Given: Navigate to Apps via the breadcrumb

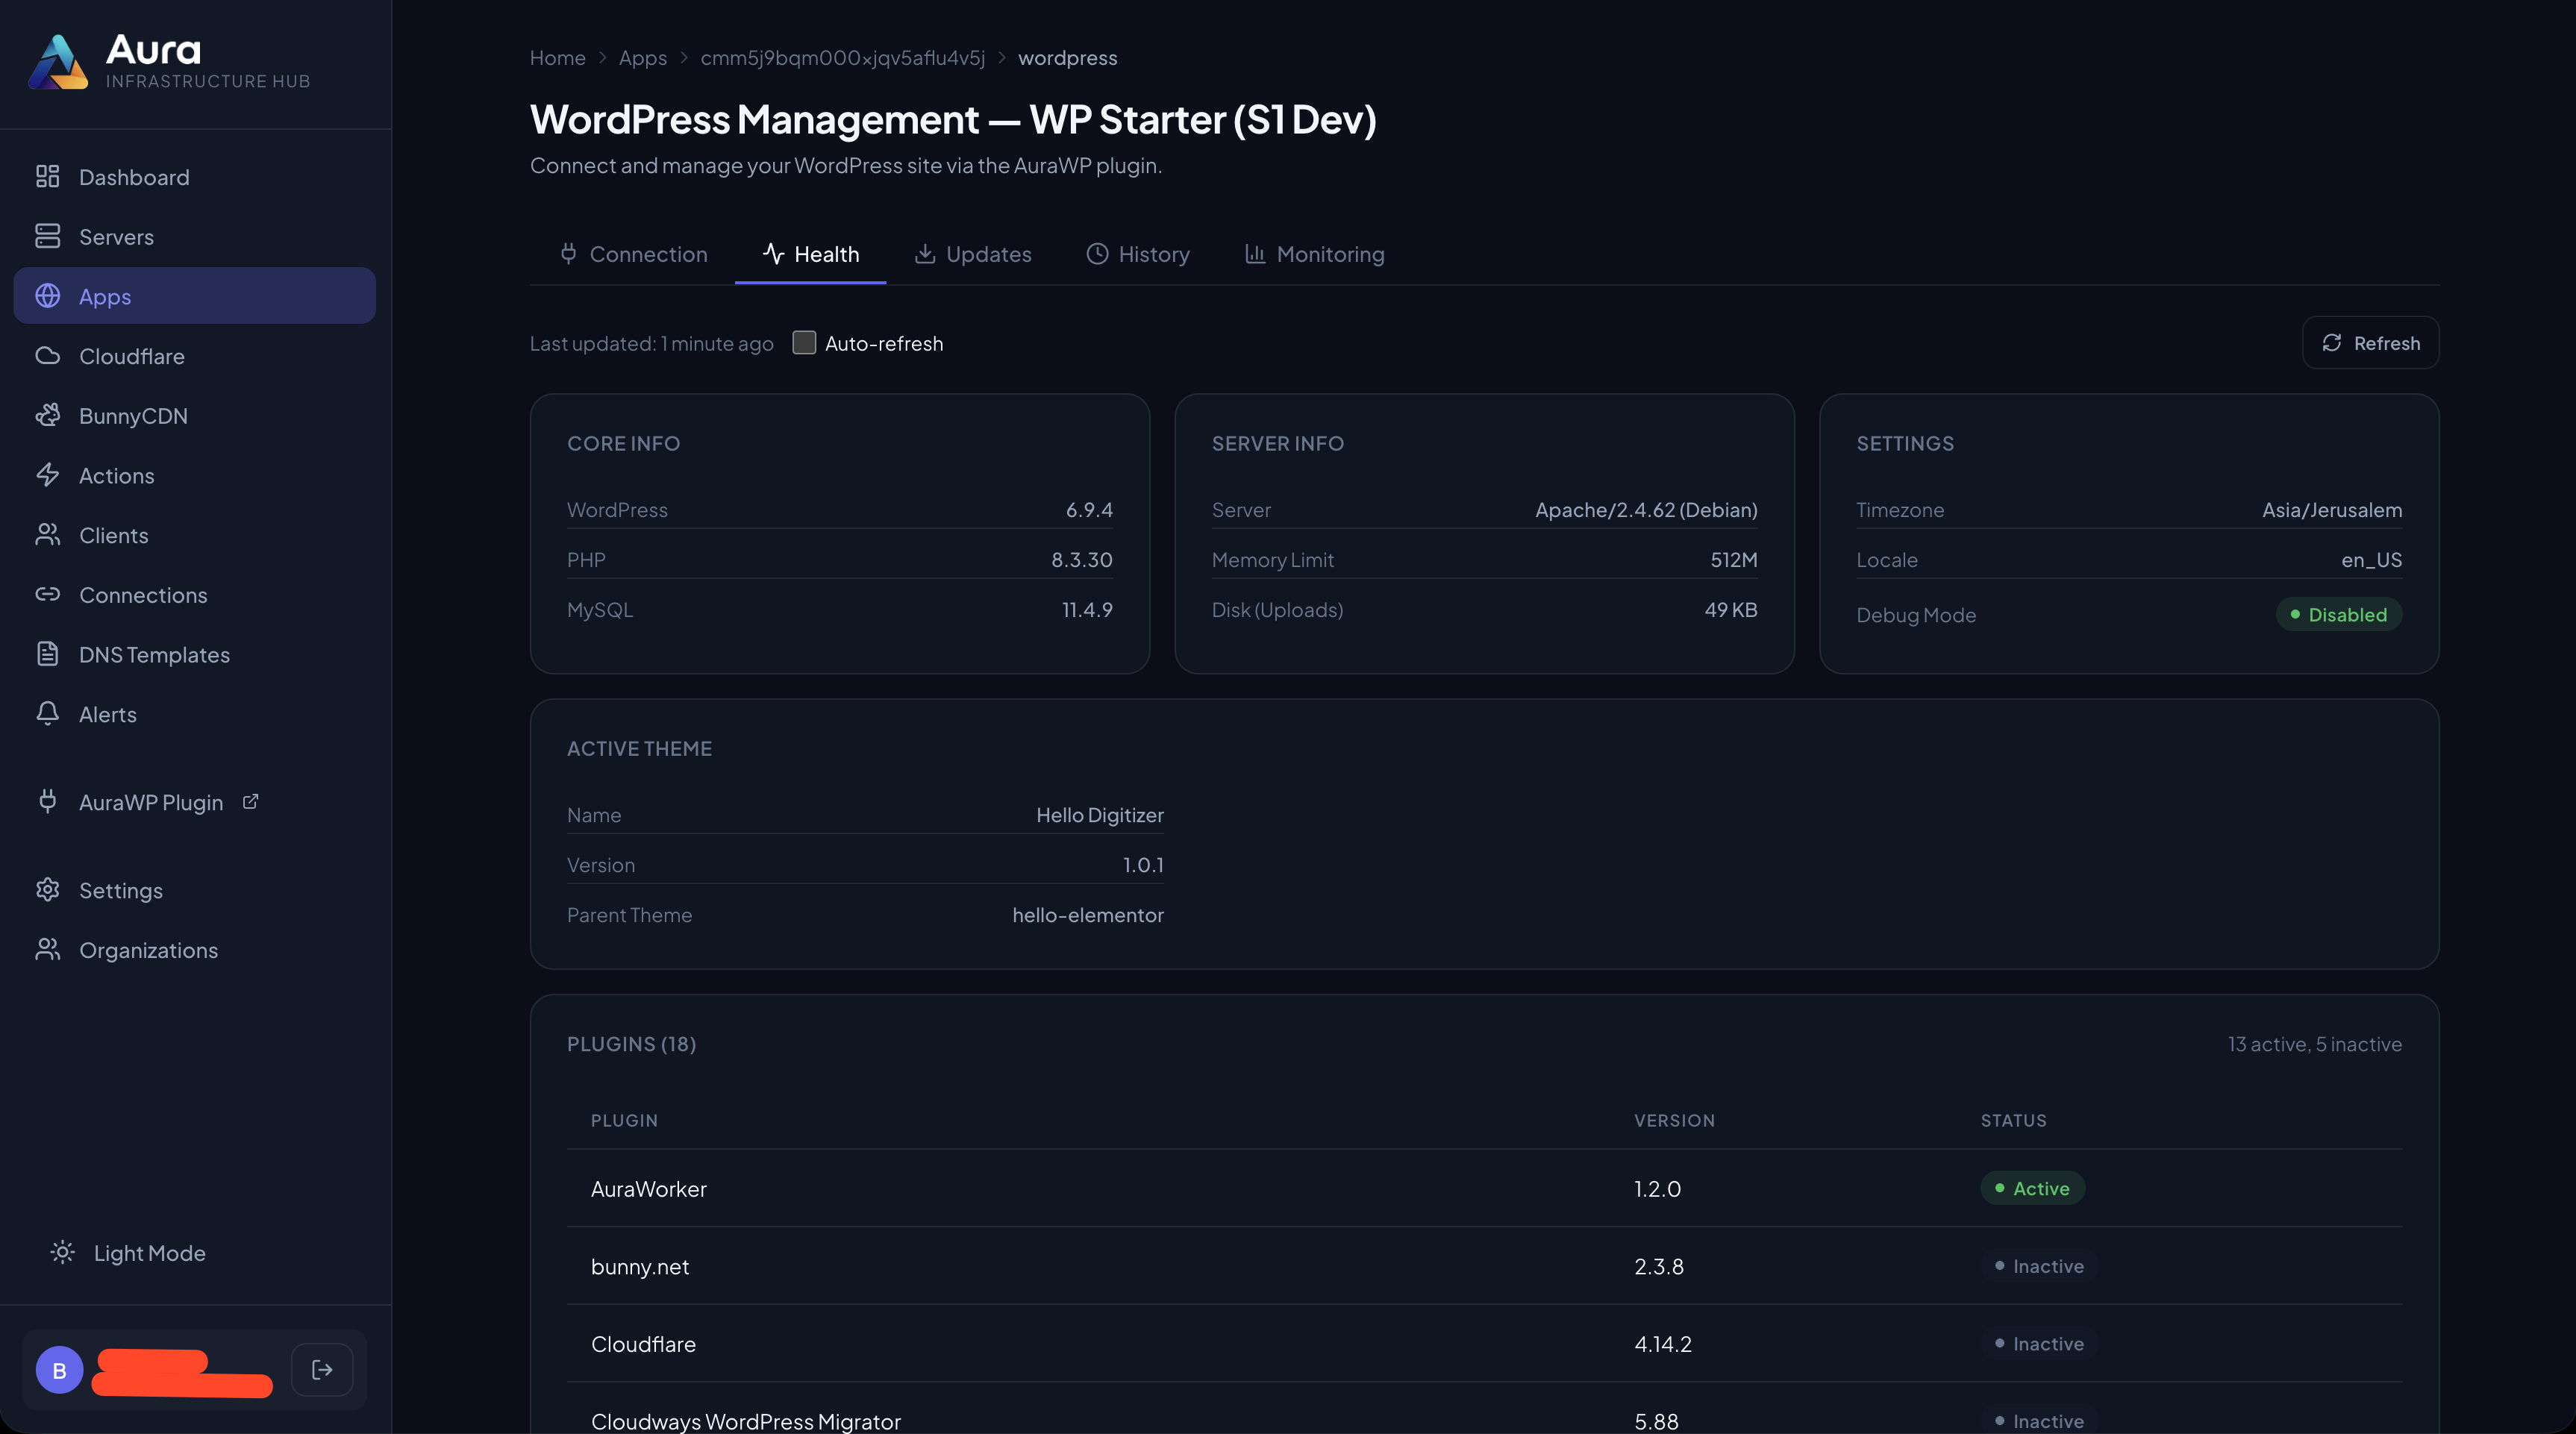Looking at the screenshot, I should pyautogui.click(x=642, y=57).
